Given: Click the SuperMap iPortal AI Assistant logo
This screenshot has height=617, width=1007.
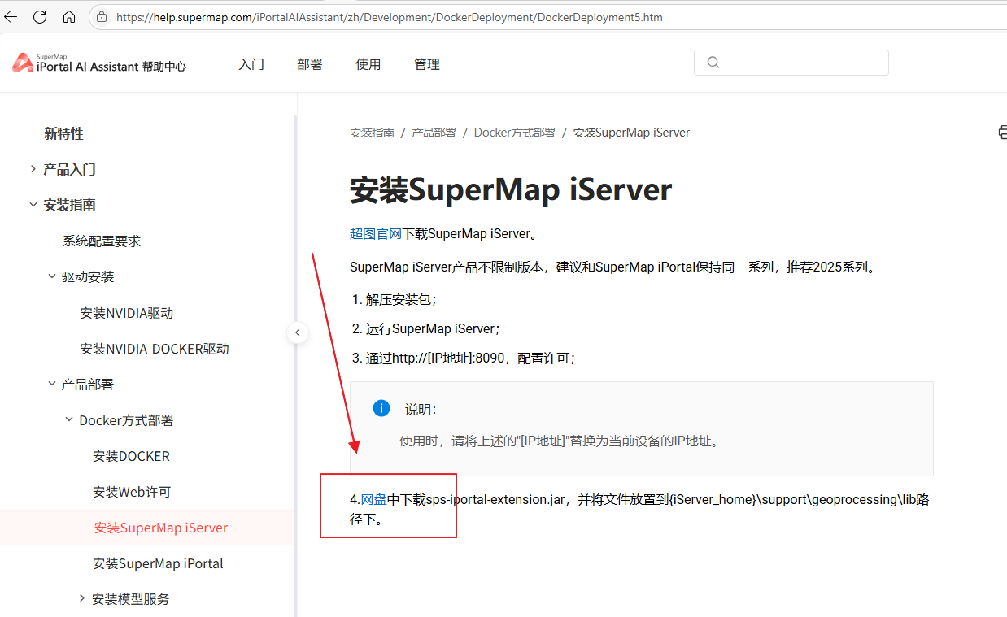Looking at the screenshot, I should click(x=99, y=63).
